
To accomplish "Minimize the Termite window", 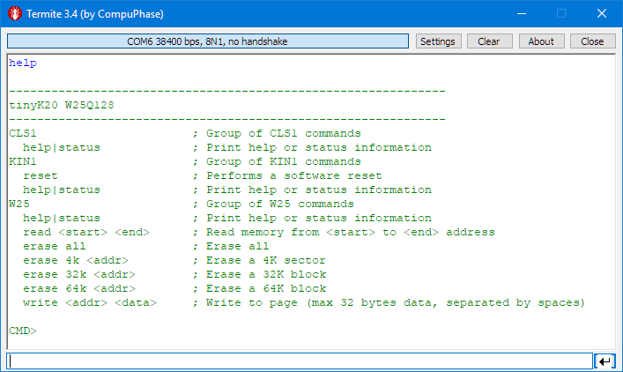I will tap(520, 15).
